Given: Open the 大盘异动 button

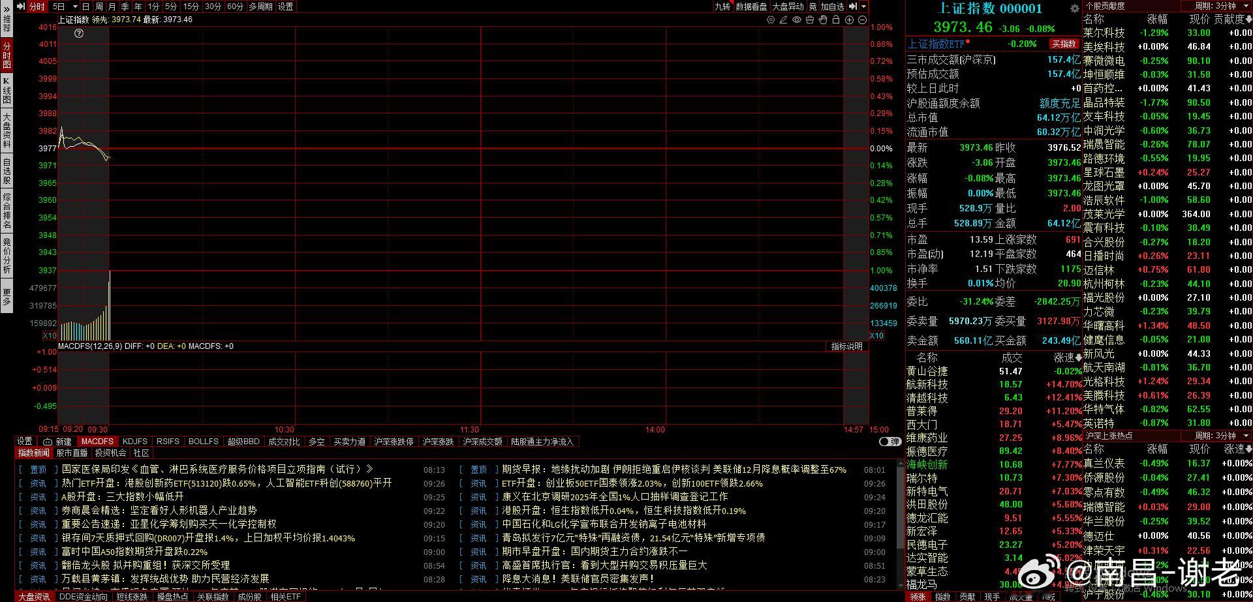Looking at the screenshot, I should point(788,7).
